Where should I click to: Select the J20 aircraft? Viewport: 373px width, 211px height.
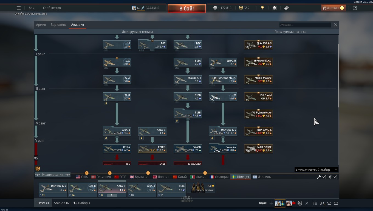coord(117,62)
